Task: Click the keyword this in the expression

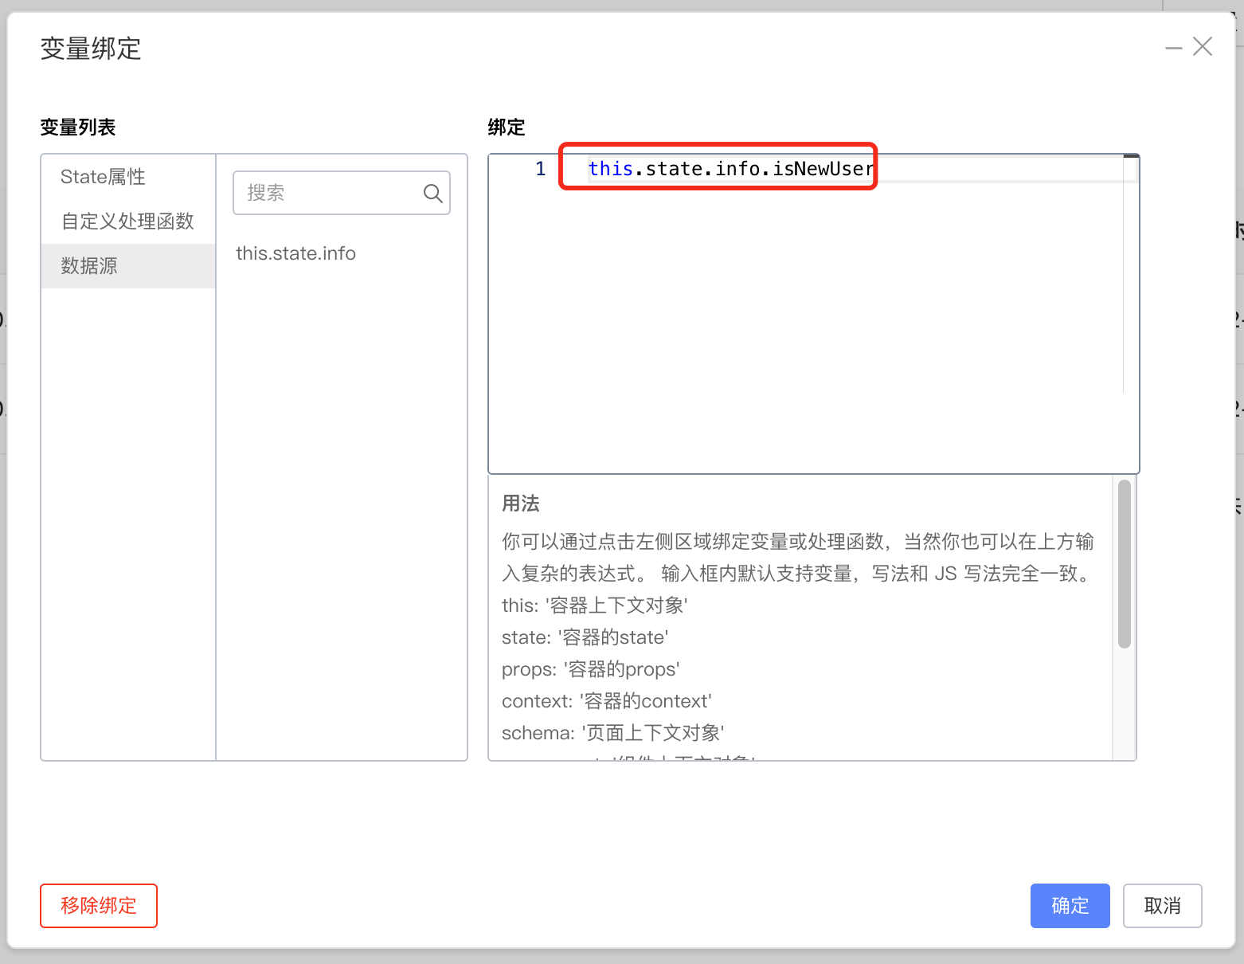Action: [610, 168]
